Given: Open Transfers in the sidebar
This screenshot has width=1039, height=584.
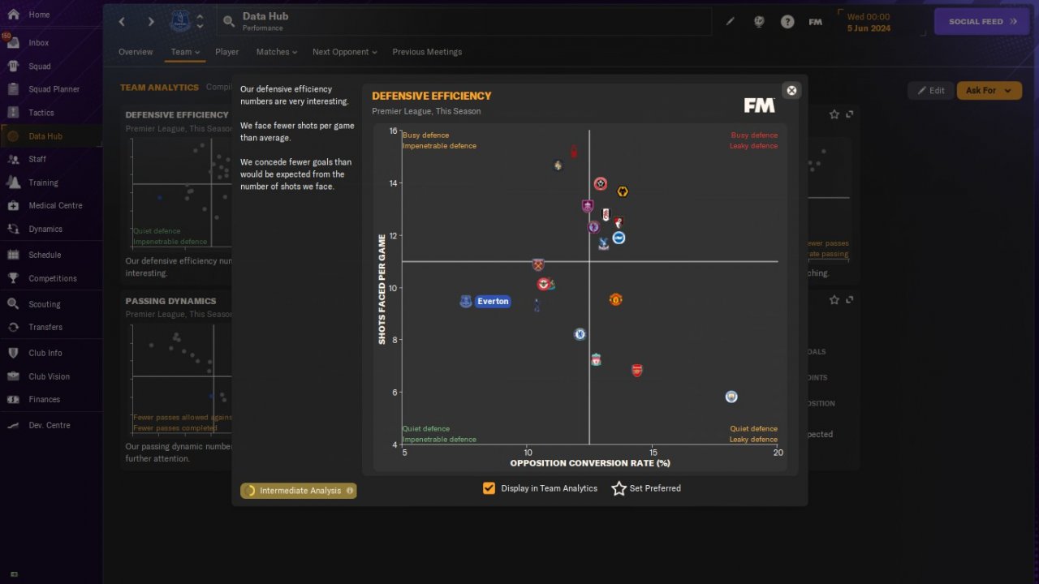Looking at the screenshot, I should click(x=45, y=327).
